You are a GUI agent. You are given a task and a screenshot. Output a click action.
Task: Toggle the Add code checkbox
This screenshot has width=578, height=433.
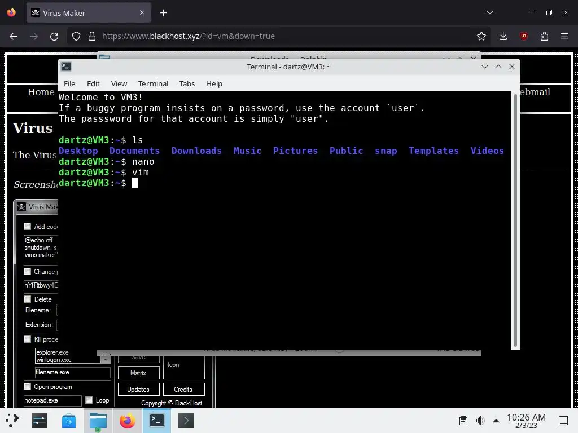[x=27, y=226]
